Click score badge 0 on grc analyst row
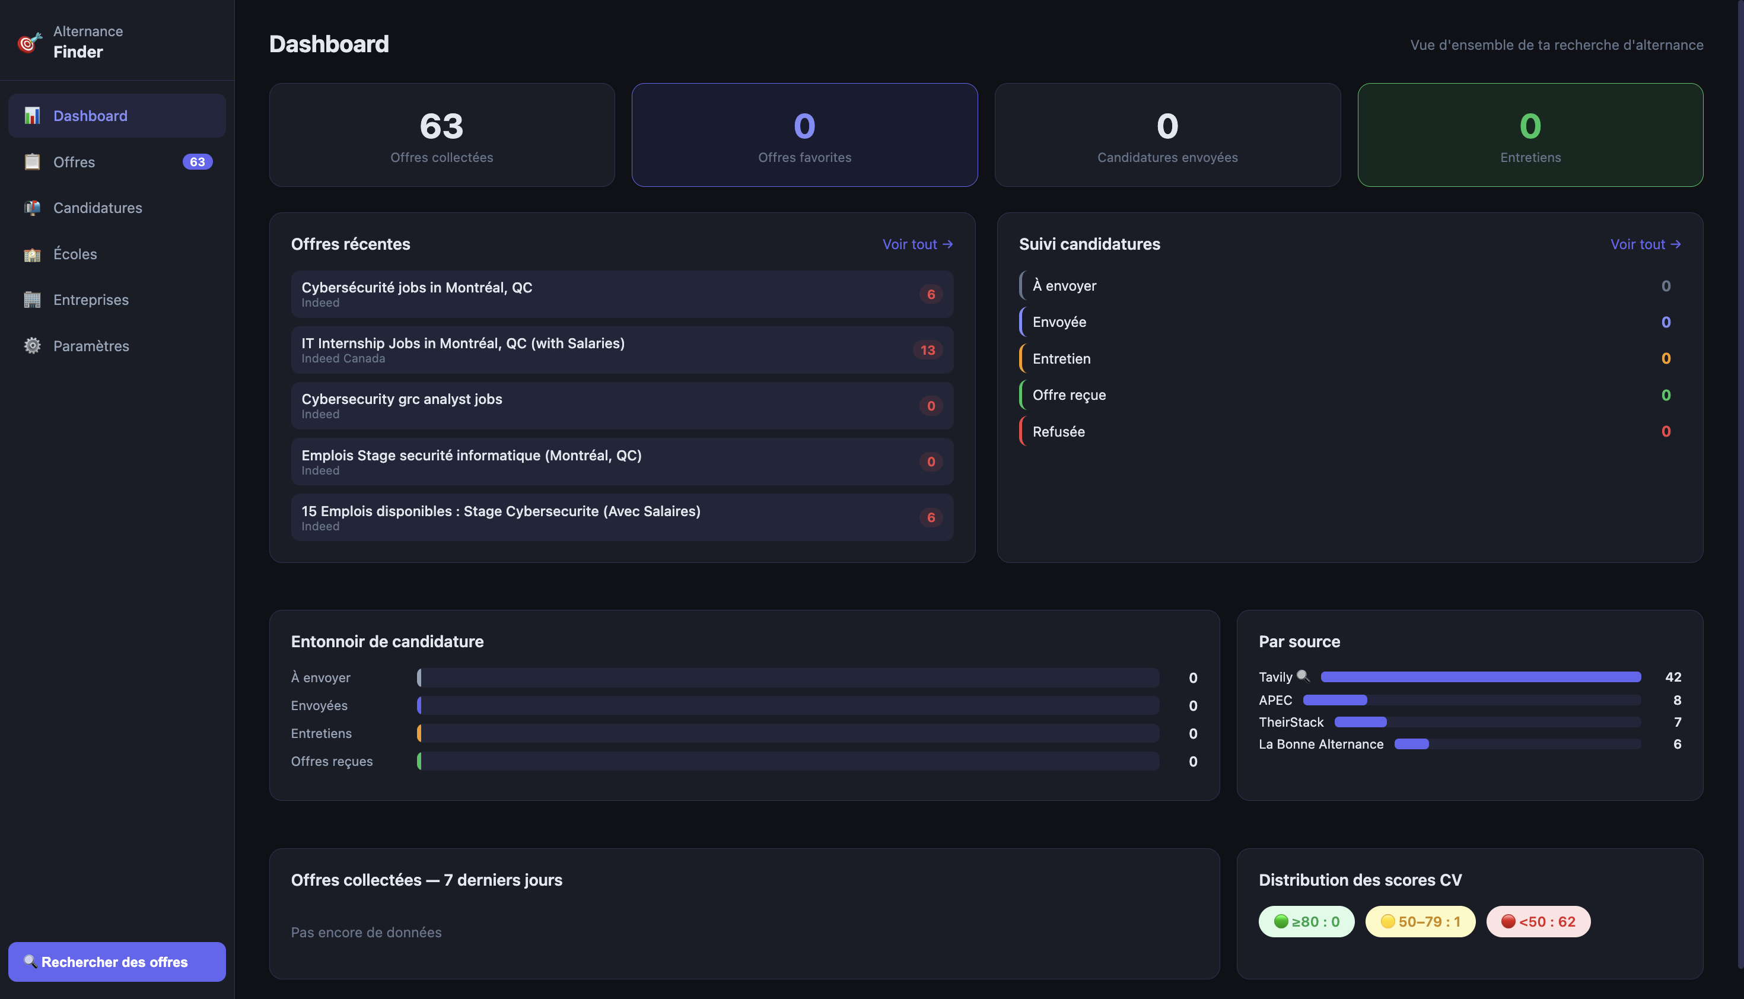The image size is (1744, 999). [931, 406]
